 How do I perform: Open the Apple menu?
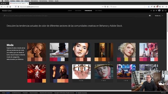2,1
